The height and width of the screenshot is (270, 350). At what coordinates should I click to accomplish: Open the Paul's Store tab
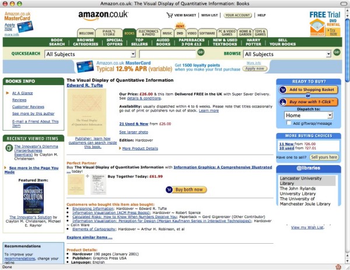point(109,33)
